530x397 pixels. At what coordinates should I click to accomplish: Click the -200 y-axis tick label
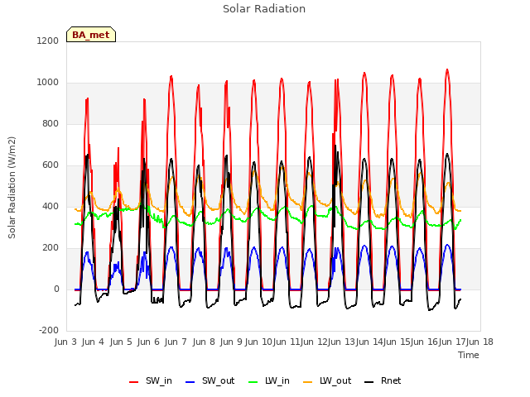tap(49, 330)
